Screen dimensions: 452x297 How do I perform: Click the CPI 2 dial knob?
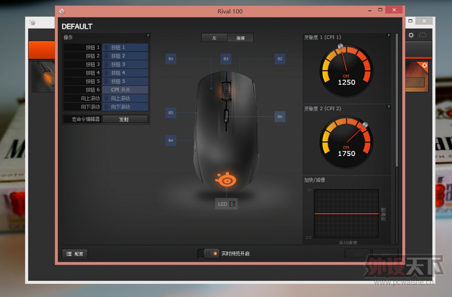(x=365, y=125)
